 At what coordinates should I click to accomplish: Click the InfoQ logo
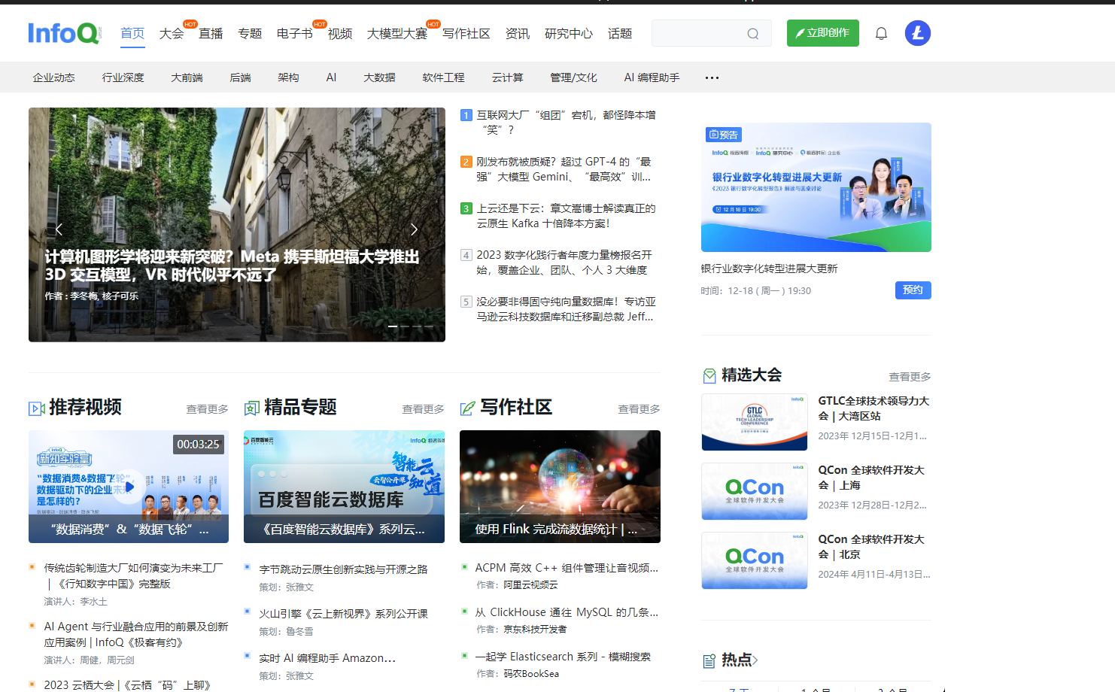click(64, 33)
